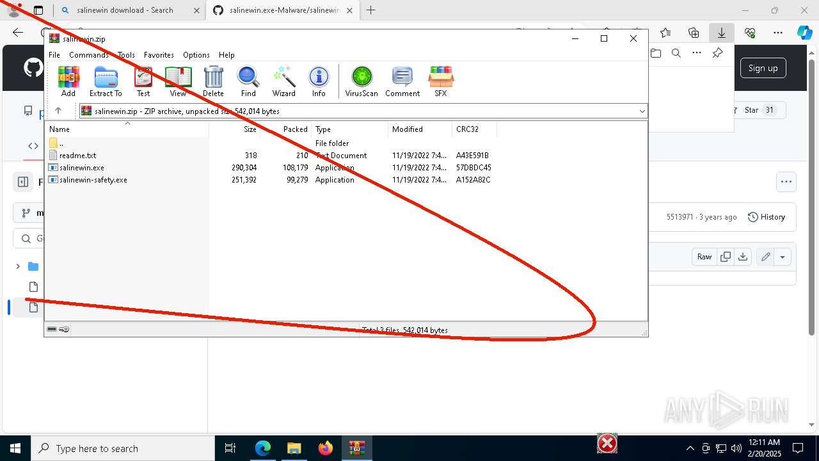Copy raw file contents on GitHub
Screen dimensions: 819x461
726,257
